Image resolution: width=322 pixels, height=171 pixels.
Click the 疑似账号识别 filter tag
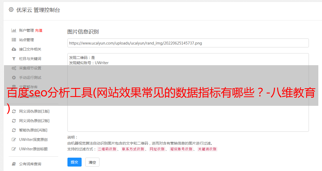pos(181,149)
